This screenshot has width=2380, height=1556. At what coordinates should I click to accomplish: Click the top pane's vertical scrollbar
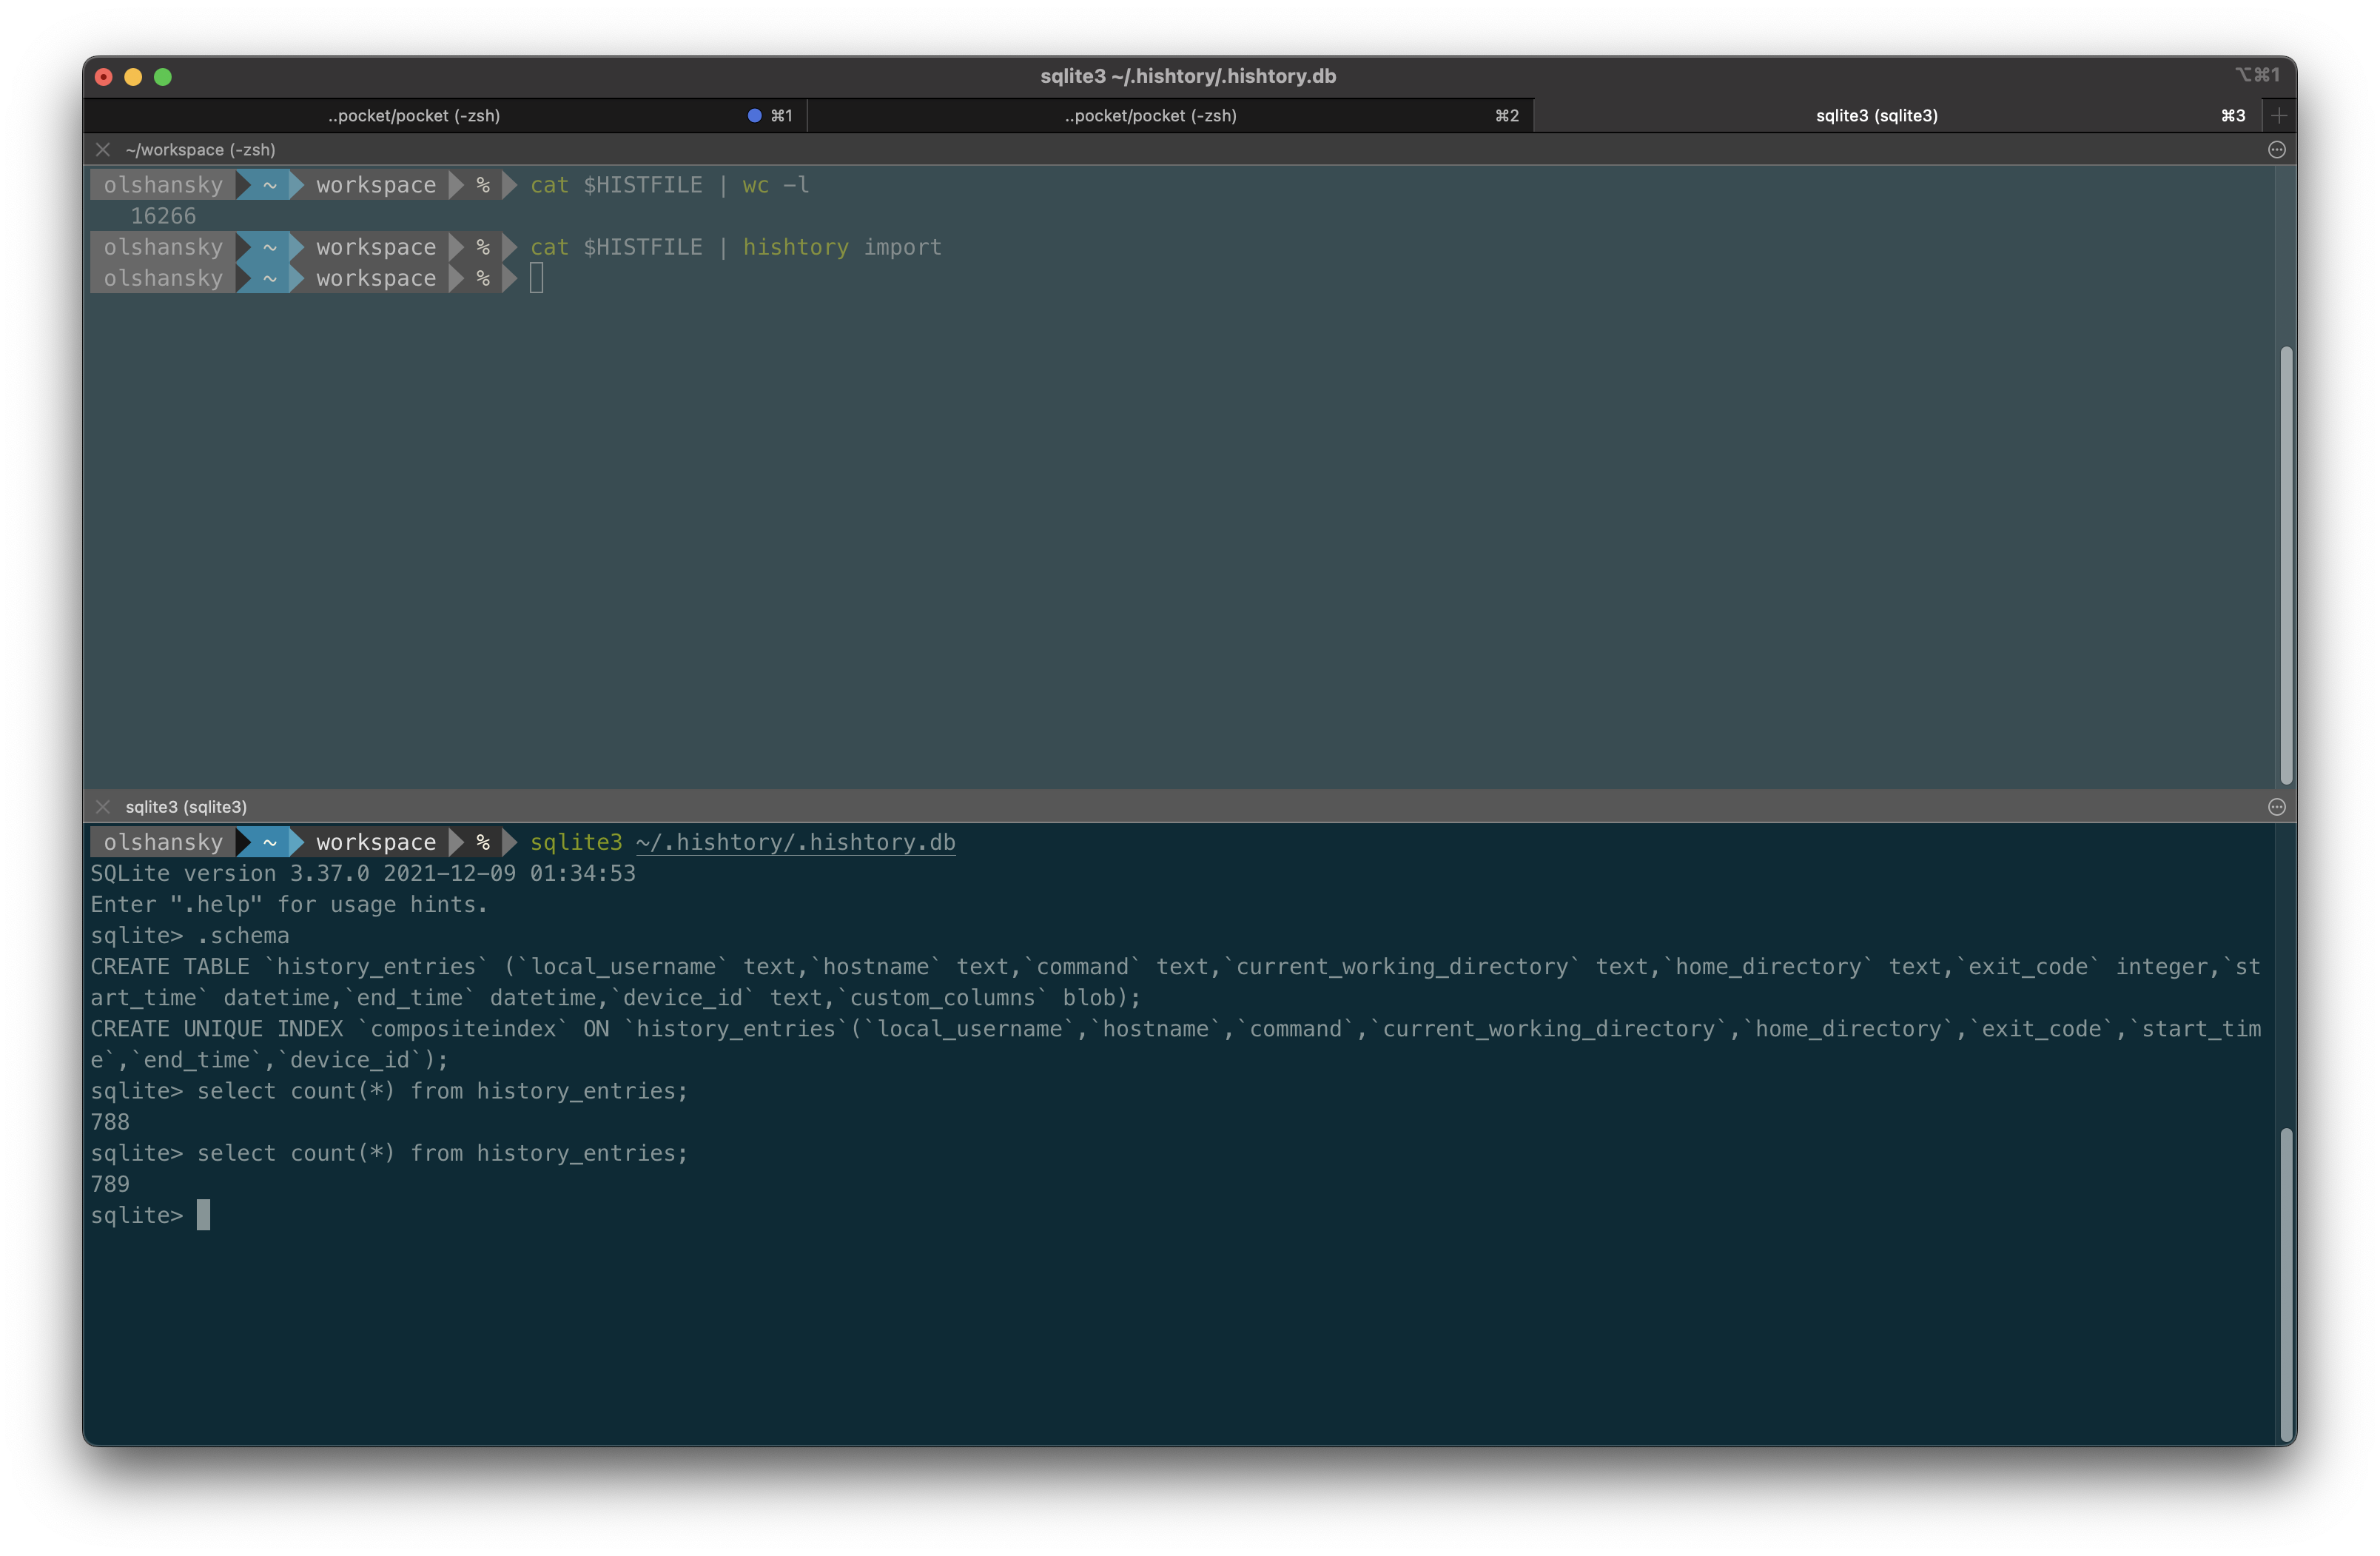pyautogui.click(x=2286, y=565)
